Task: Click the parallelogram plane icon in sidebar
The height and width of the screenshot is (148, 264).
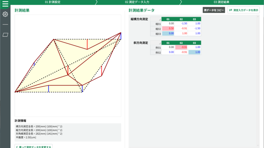Action: pyautogui.click(x=5, y=35)
